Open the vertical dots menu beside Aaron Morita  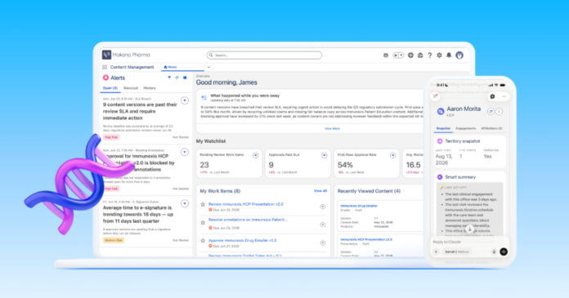click(499, 112)
